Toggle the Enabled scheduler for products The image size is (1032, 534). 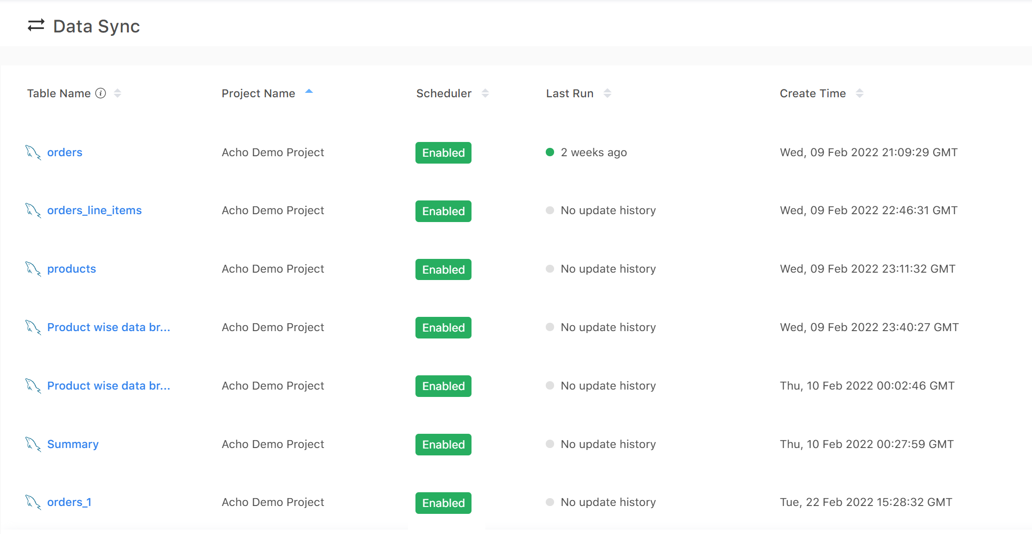442,269
